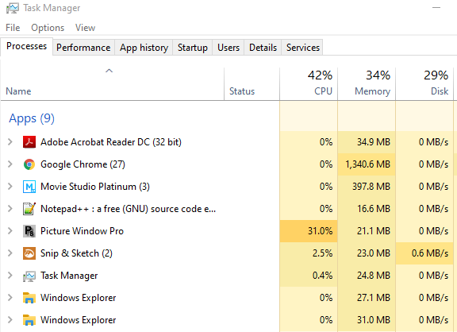Expand the Google Chrome (27) process group
The height and width of the screenshot is (332, 457).
click(x=10, y=164)
